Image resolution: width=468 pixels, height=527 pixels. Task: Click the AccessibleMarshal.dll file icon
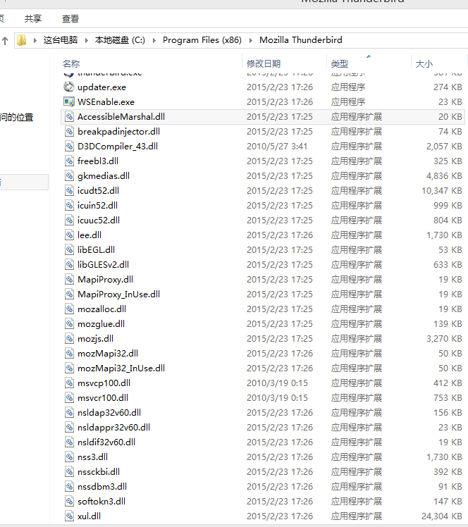(69, 117)
